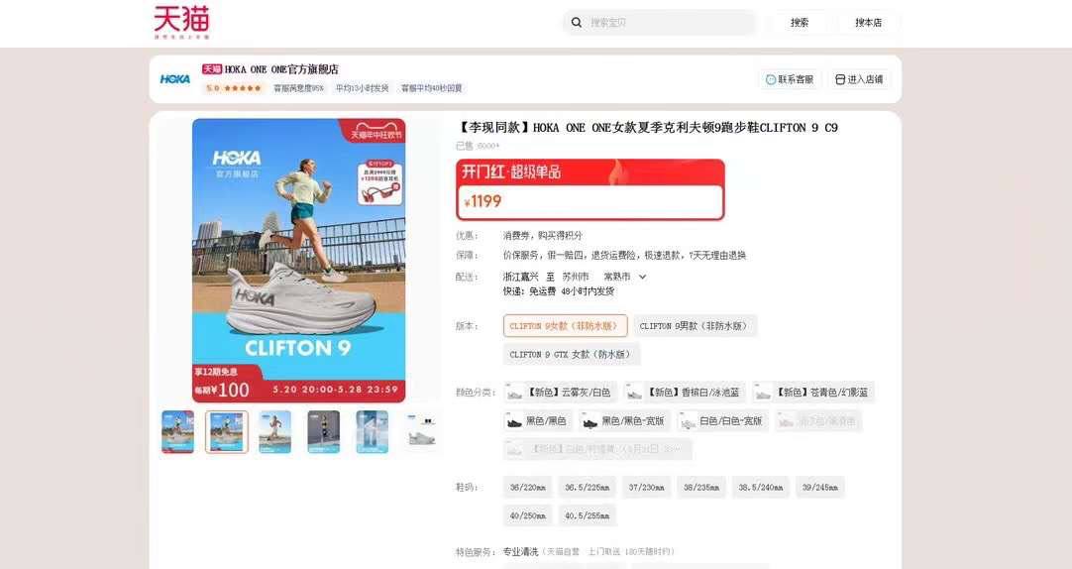
Task: Click the 搜本店 search-this-store button
Action: pyautogui.click(x=868, y=23)
